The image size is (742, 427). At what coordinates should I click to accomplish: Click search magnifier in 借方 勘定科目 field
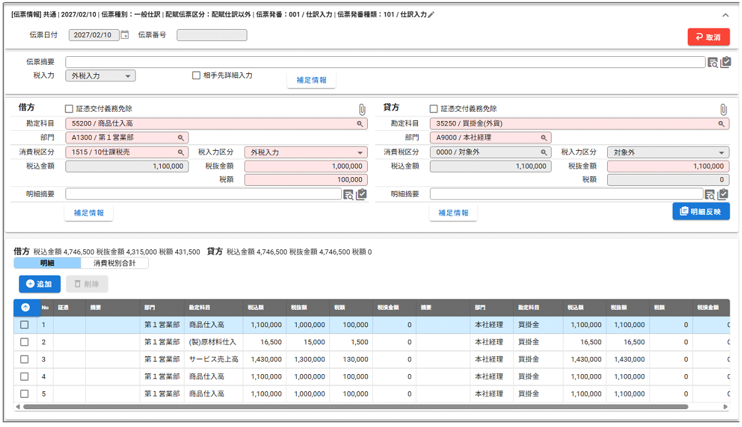(x=360, y=124)
